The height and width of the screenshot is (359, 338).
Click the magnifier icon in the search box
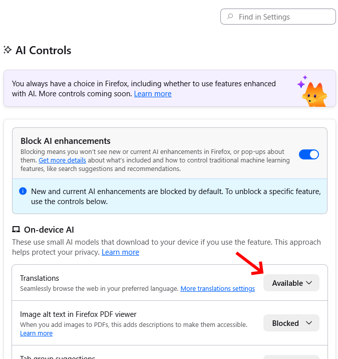point(230,17)
